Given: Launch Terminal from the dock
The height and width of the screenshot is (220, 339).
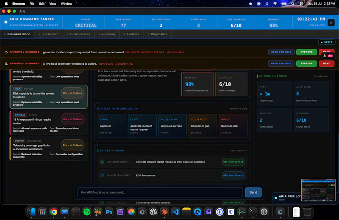Looking at the screenshot, I should [x=253, y=212].
